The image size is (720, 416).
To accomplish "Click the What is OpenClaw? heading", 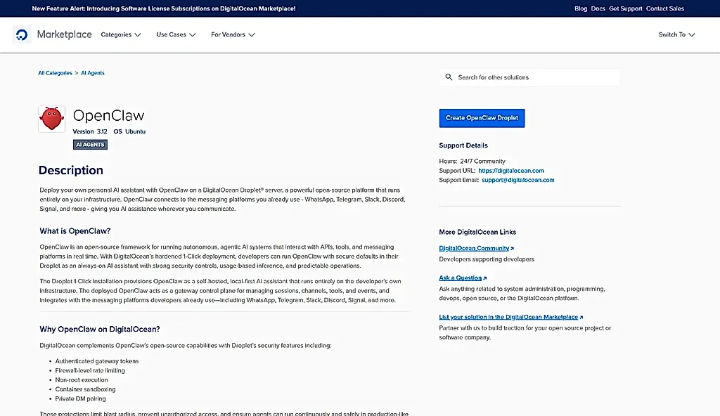I will (75, 231).
